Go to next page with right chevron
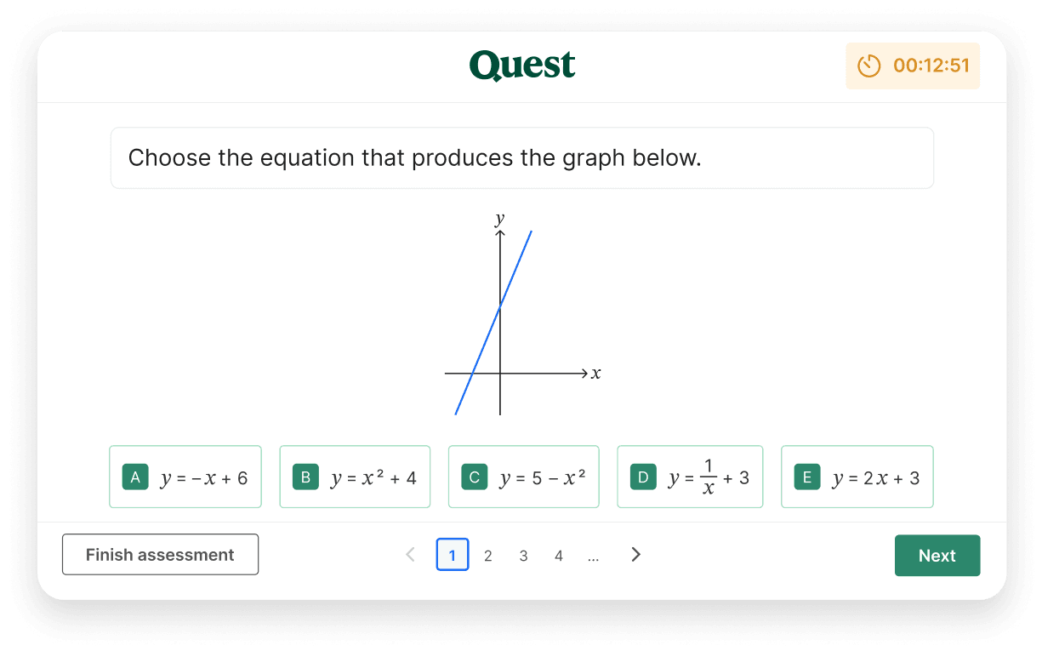 coord(635,555)
